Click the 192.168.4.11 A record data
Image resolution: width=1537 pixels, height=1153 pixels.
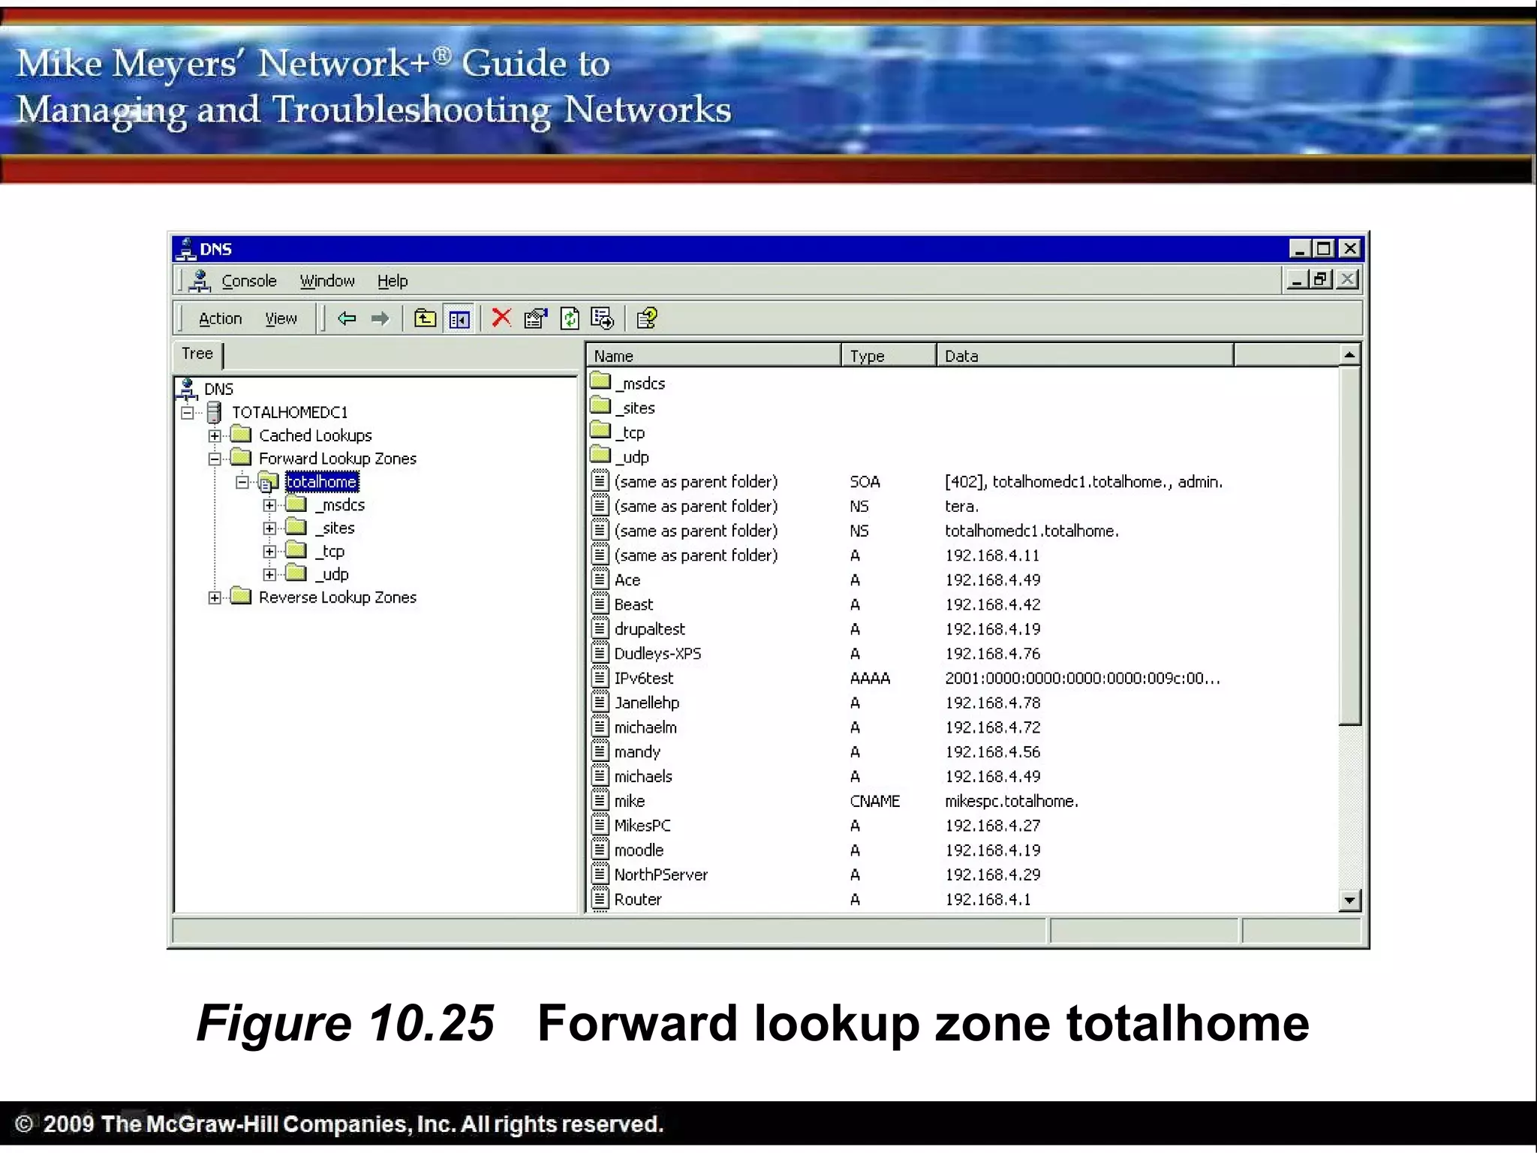(992, 555)
